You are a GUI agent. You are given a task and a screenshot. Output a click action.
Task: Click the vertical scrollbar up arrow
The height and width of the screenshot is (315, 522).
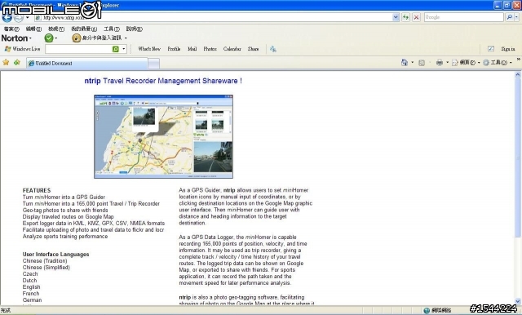click(517, 75)
